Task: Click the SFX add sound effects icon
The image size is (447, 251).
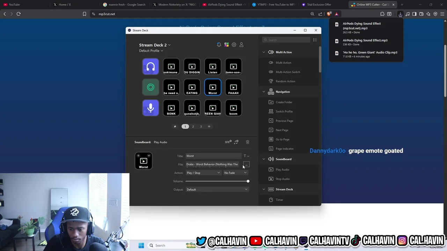Action: click(x=228, y=142)
